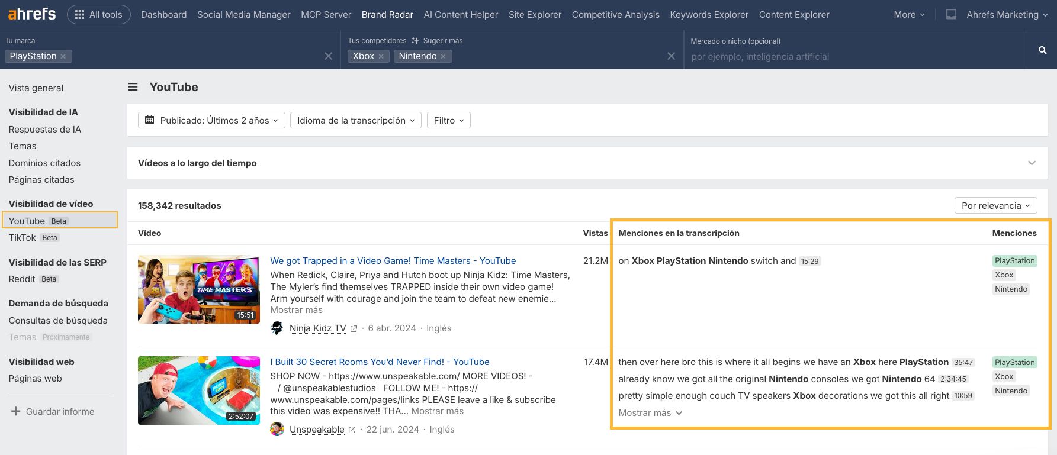The height and width of the screenshot is (455, 1057).
Task: Show more of Unspeakable video description
Action: coord(437,411)
